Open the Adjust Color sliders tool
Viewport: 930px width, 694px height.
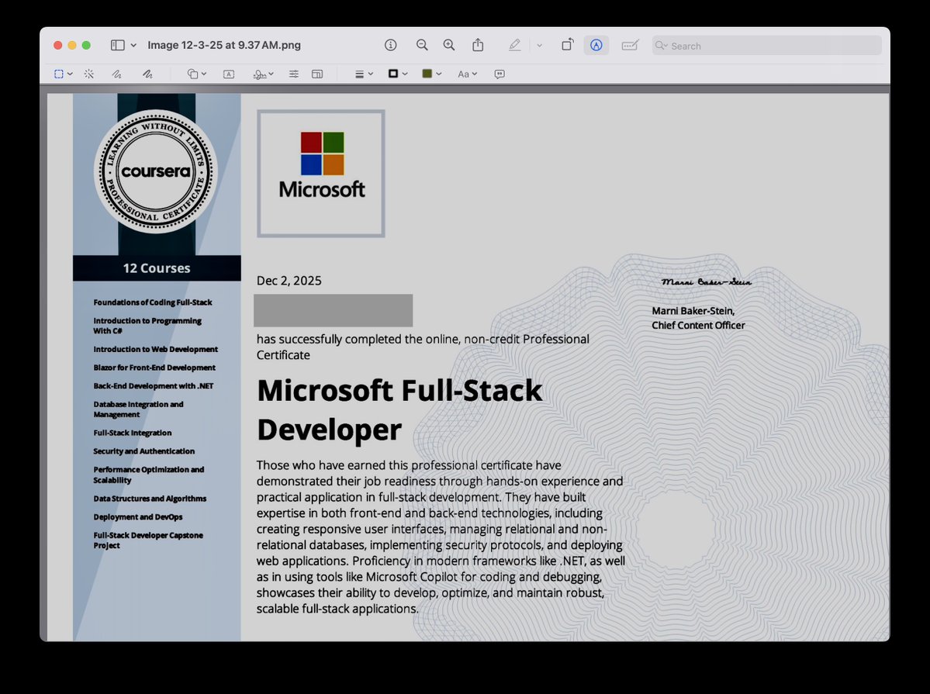[x=294, y=74]
